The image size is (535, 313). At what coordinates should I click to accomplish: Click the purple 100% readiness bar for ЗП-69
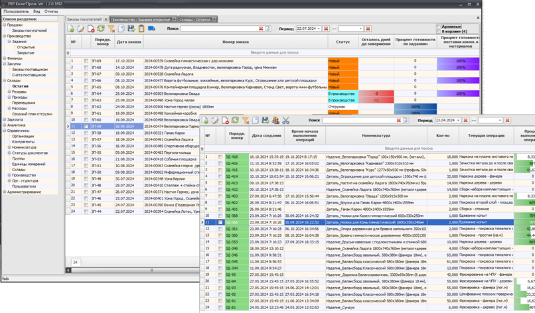(x=459, y=60)
